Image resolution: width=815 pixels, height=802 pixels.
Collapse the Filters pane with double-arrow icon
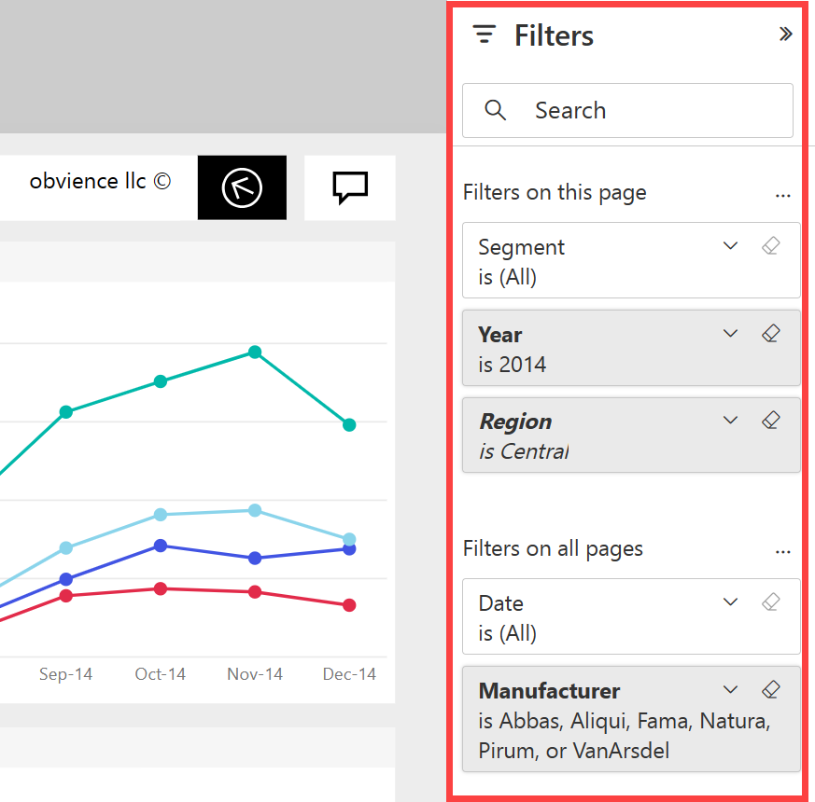[786, 33]
